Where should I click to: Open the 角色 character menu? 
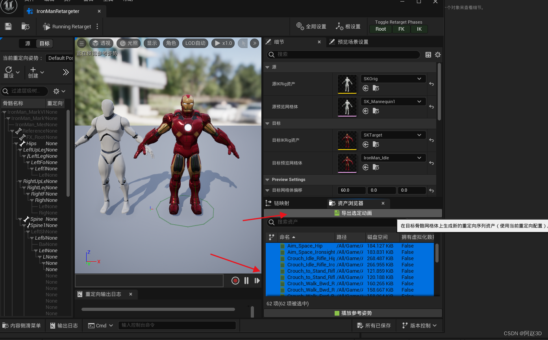tap(171, 43)
